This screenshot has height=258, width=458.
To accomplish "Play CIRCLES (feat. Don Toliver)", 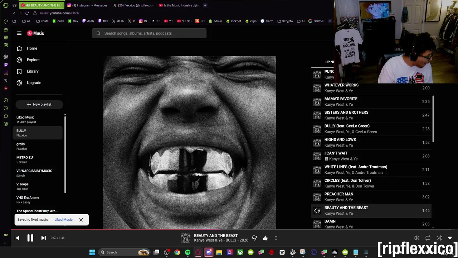I will 371,183.
